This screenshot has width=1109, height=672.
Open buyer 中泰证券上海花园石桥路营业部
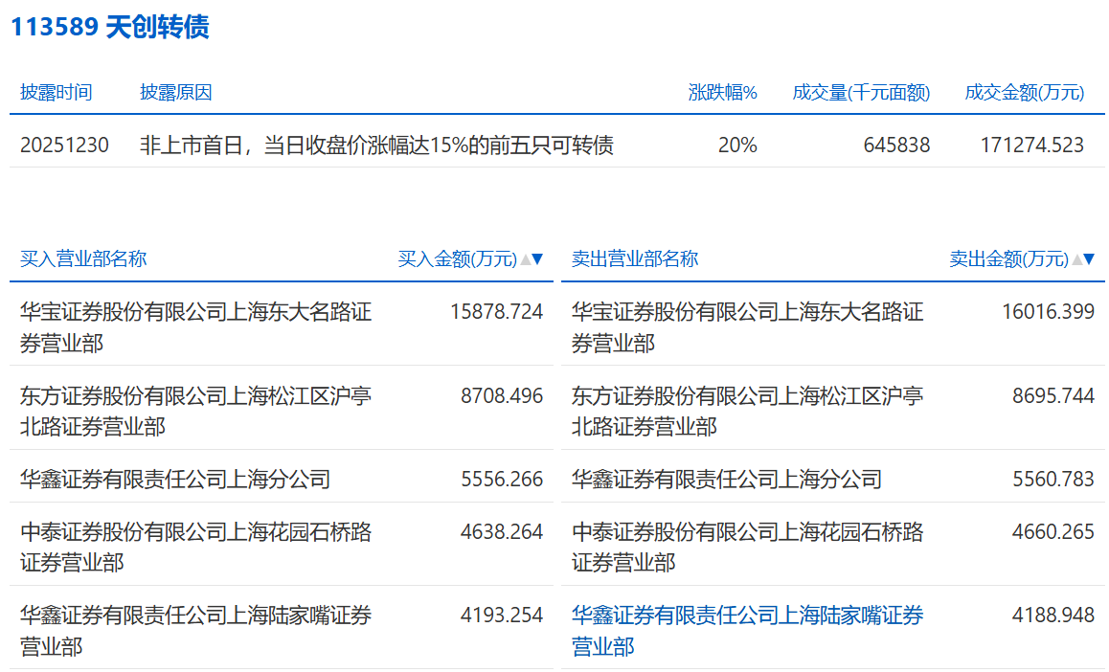tap(196, 547)
